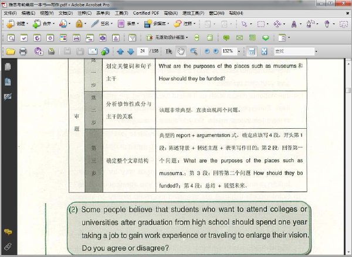Go to next page with down arrow

(131, 52)
